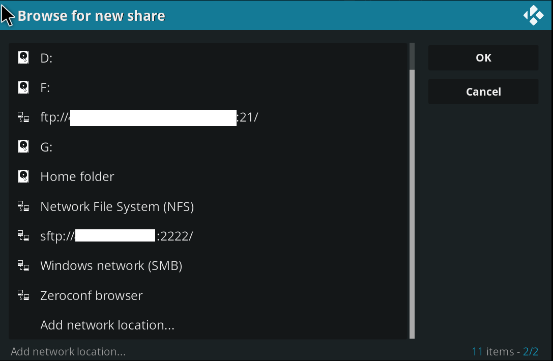Click the network icon next to Windows network
The image size is (553, 361).
[23, 265]
